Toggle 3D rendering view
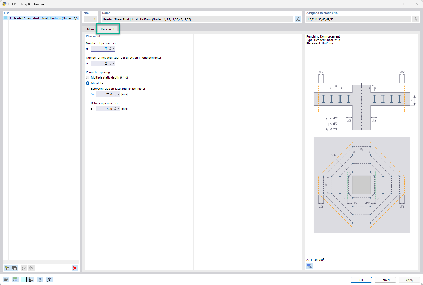The width and height of the screenshot is (423, 285). click(x=40, y=279)
